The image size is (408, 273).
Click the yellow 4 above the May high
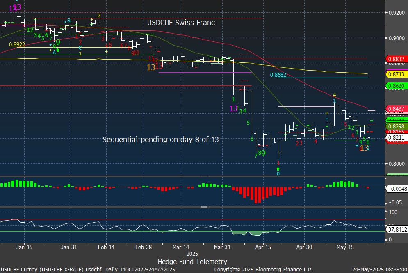point(334,95)
